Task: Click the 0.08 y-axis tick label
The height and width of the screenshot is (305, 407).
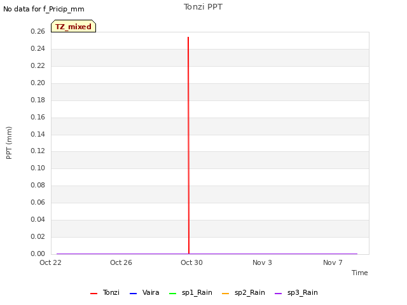Action: (38, 185)
